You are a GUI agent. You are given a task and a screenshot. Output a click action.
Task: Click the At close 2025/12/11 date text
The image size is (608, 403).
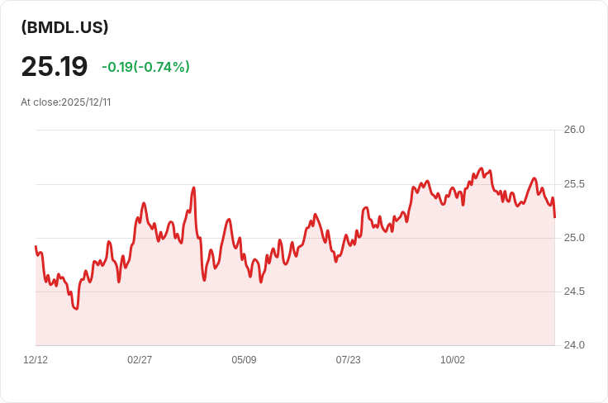pyautogui.click(x=66, y=102)
